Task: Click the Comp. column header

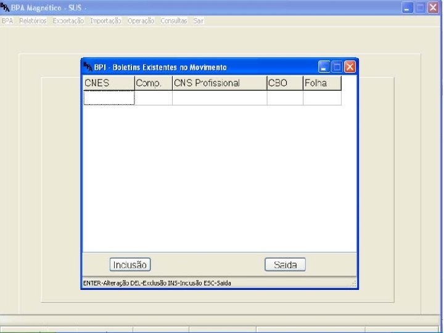Action: click(154, 83)
